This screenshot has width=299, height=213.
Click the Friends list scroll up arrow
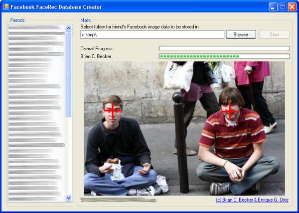click(x=69, y=28)
